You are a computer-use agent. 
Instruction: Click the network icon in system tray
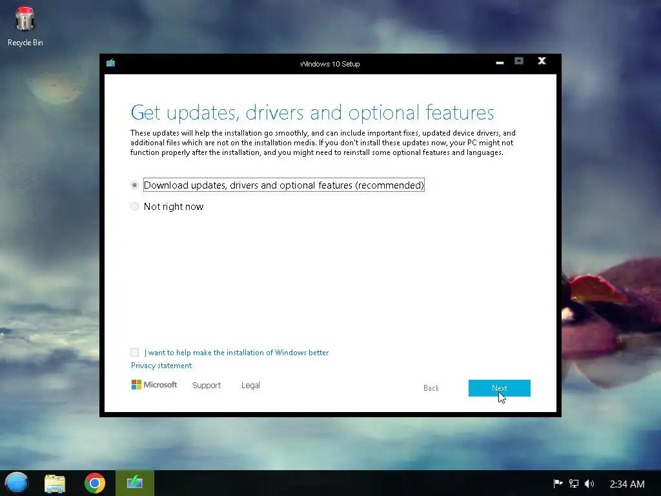(574, 483)
